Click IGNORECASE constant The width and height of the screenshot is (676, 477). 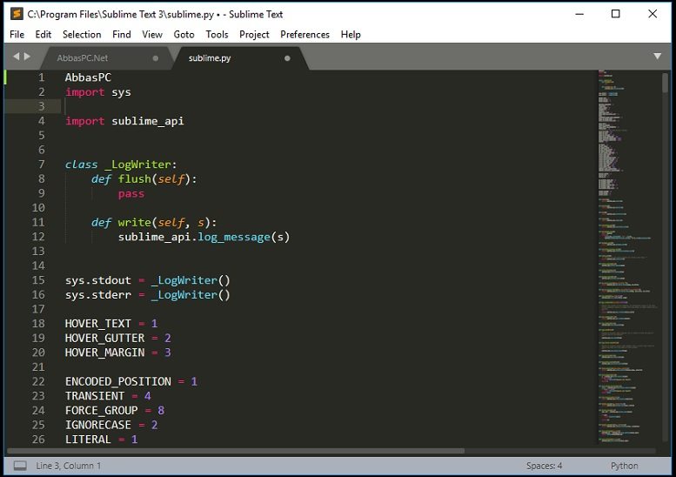(x=97, y=426)
